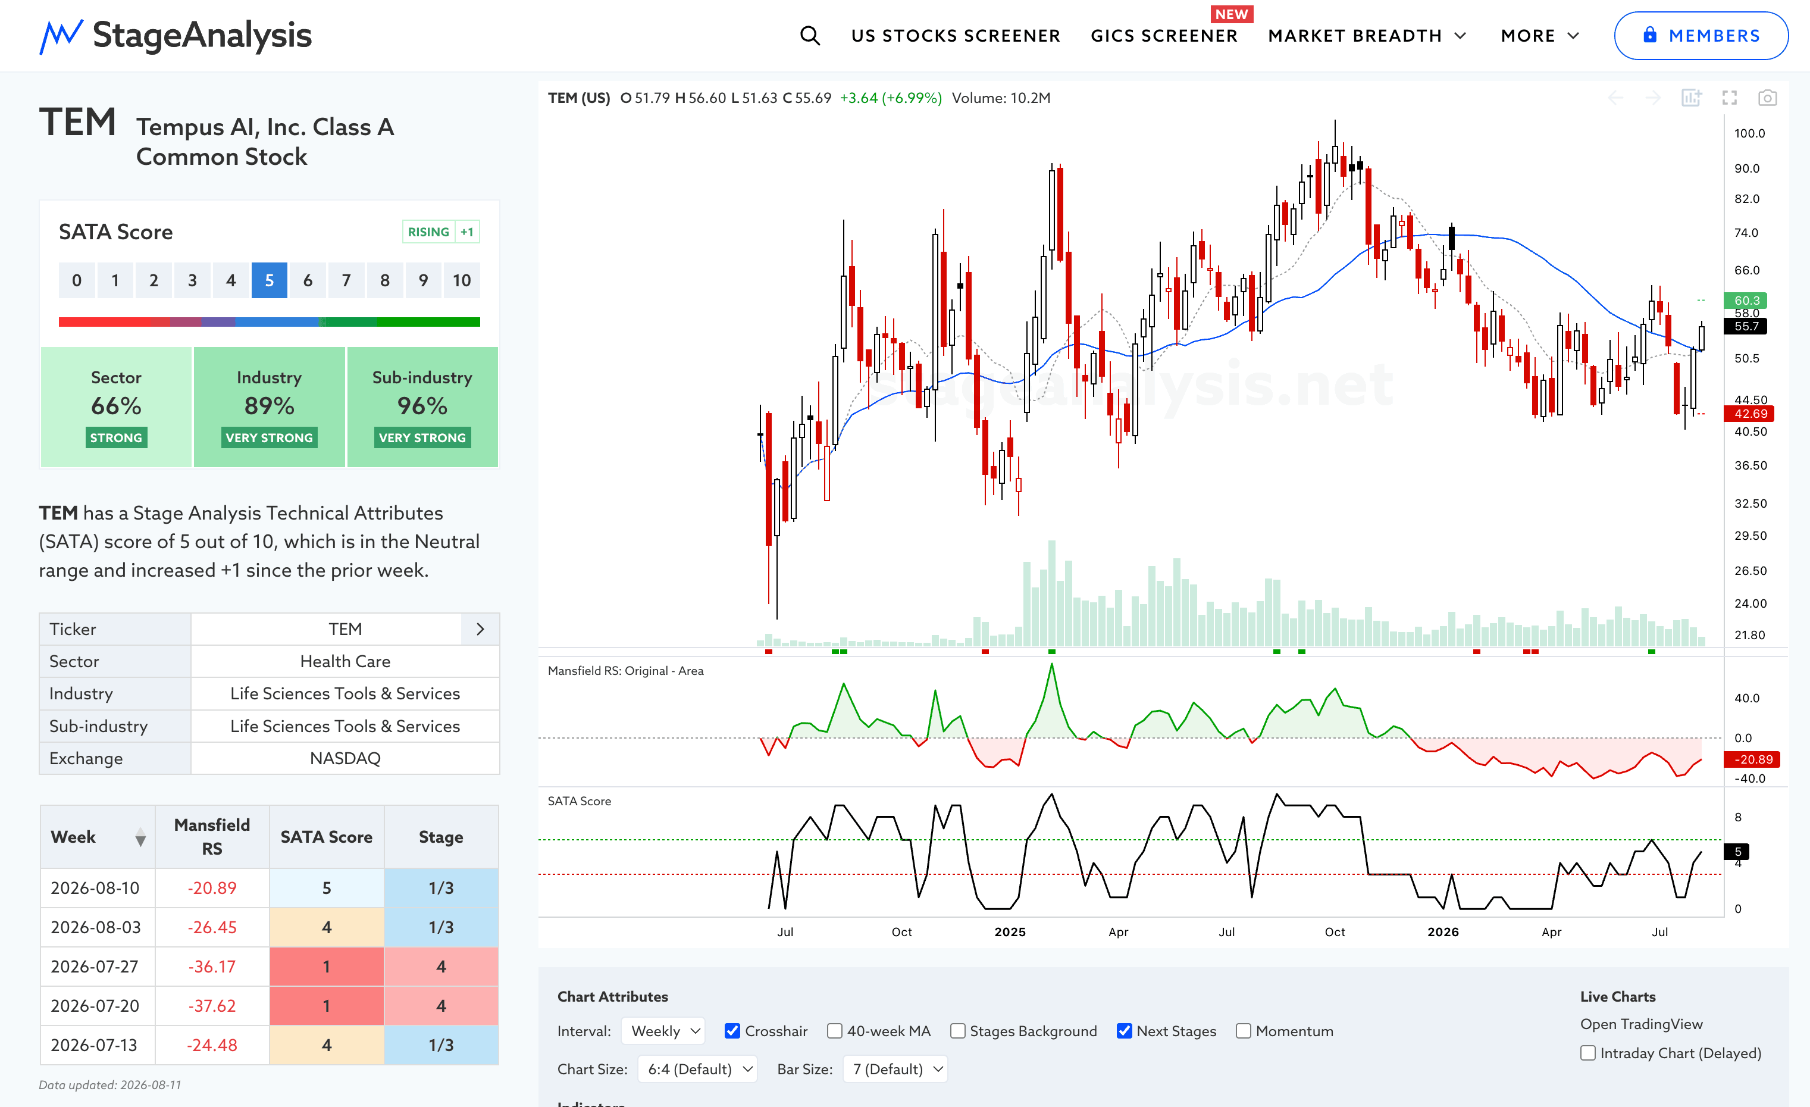The width and height of the screenshot is (1810, 1107).
Task: Open US Stocks Screener page
Action: click(956, 35)
